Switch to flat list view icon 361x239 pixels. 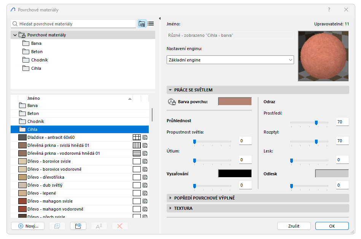coord(151,24)
